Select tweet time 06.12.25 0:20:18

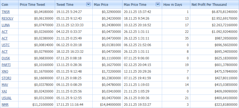(x=74, y=45)
